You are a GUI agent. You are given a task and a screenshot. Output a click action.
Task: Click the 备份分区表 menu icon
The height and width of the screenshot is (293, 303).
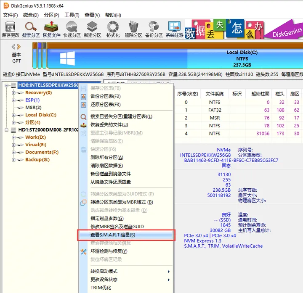click(x=83, y=97)
